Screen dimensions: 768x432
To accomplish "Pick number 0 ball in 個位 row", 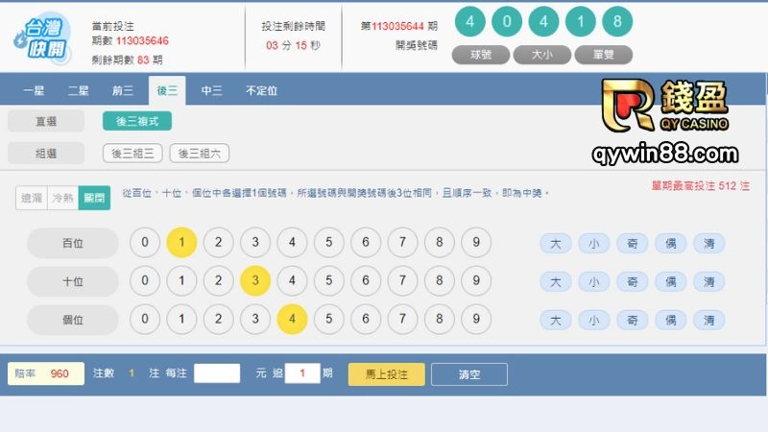I will [145, 320].
